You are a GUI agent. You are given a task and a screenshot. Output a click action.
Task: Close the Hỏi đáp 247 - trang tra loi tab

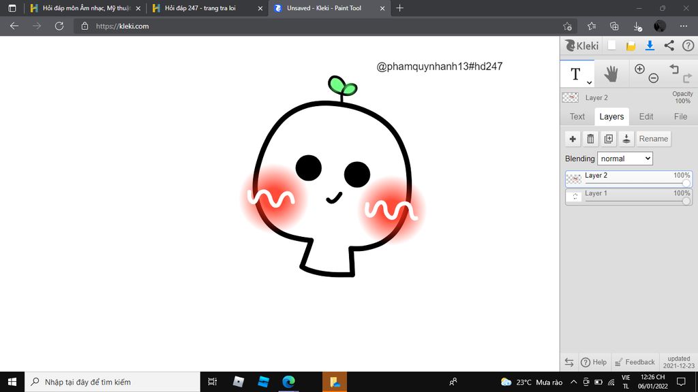coord(260,8)
